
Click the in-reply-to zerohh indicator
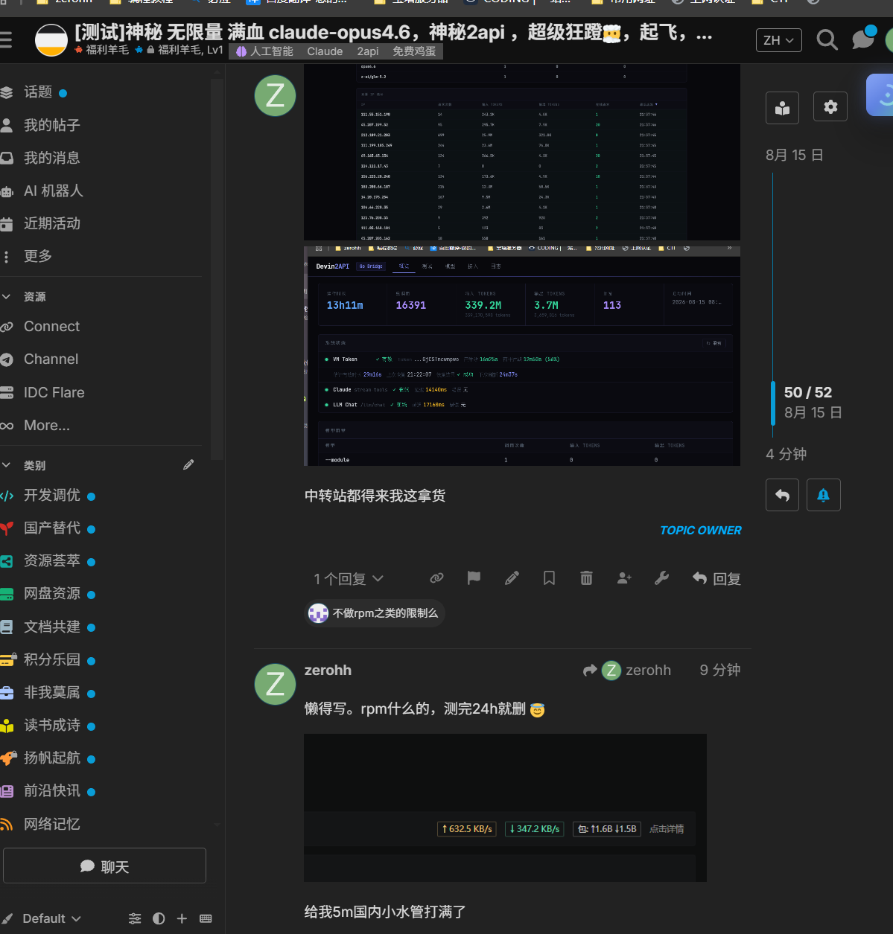[627, 671]
